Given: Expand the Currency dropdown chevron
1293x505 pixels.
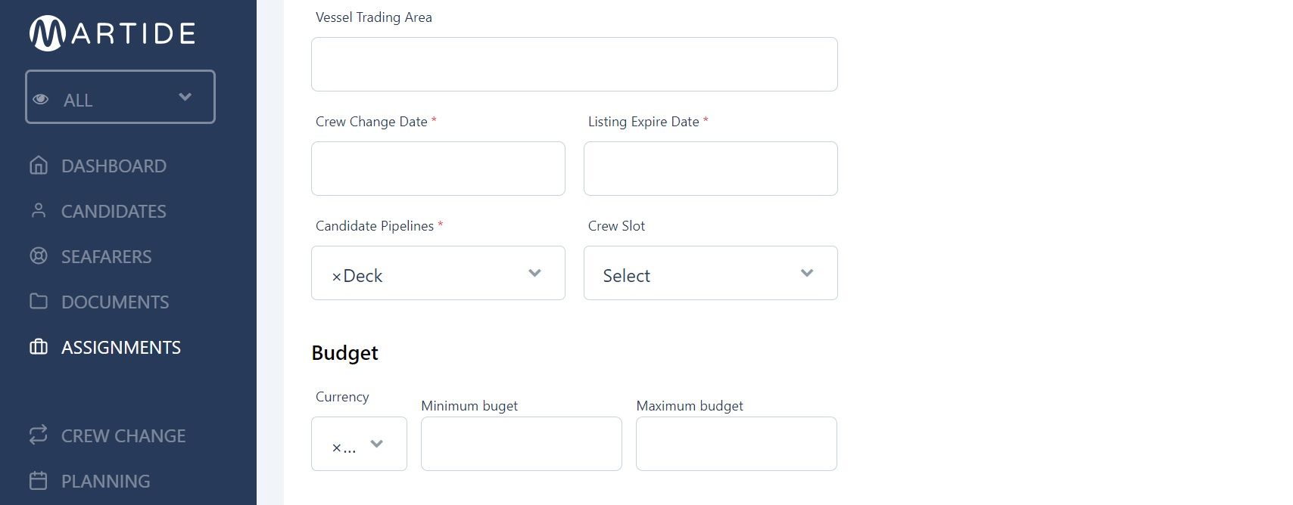Looking at the screenshot, I should point(376,444).
